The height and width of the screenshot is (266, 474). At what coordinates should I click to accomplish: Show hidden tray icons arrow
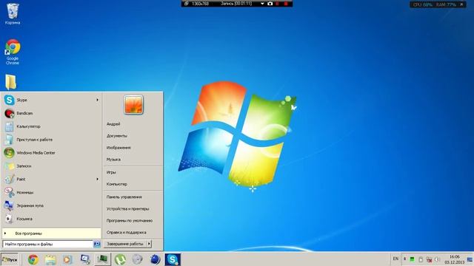(x=405, y=259)
